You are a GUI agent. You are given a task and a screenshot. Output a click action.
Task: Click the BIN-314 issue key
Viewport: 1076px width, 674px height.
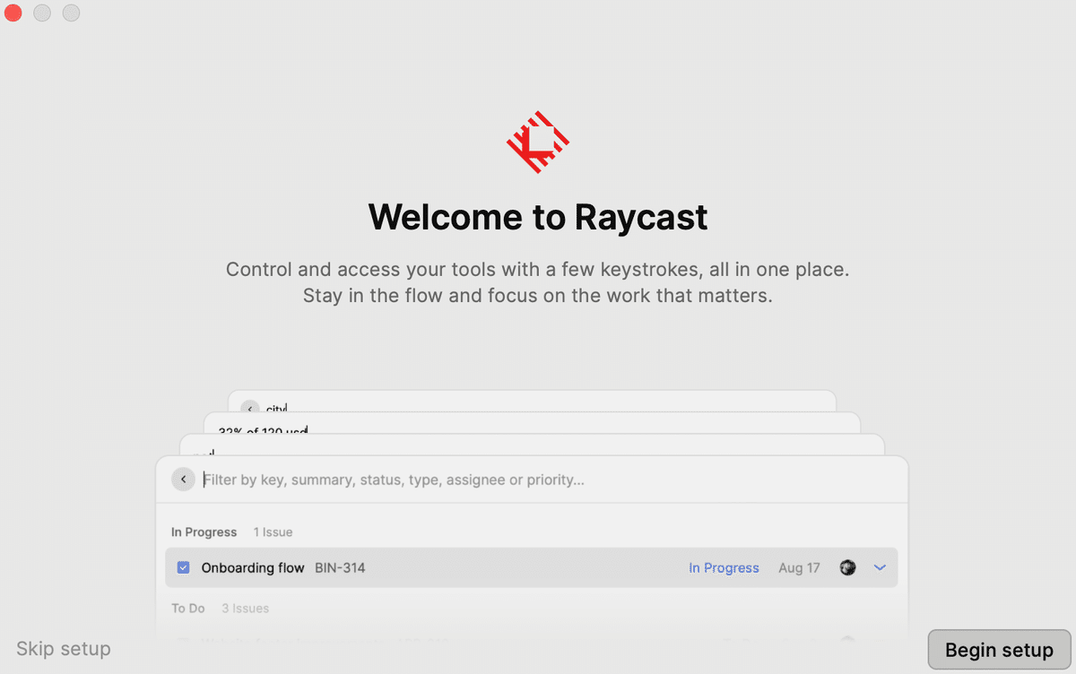point(340,568)
